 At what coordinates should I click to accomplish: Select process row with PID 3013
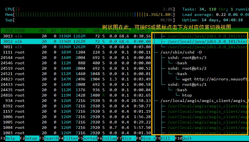coord(75,36)
